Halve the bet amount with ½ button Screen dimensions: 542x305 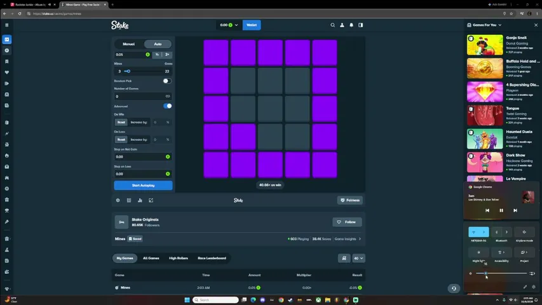157,55
